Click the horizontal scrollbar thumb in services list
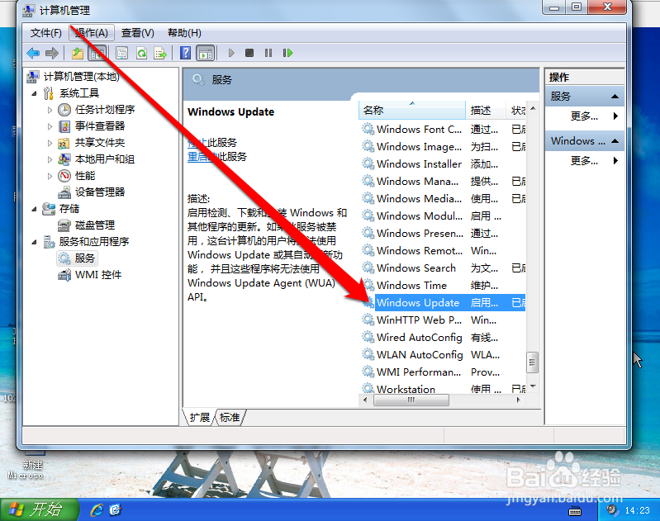660x521 pixels. click(411, 400)
